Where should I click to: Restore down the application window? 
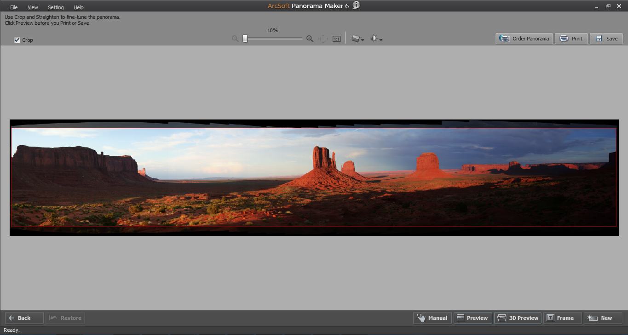tap(608, 6)
